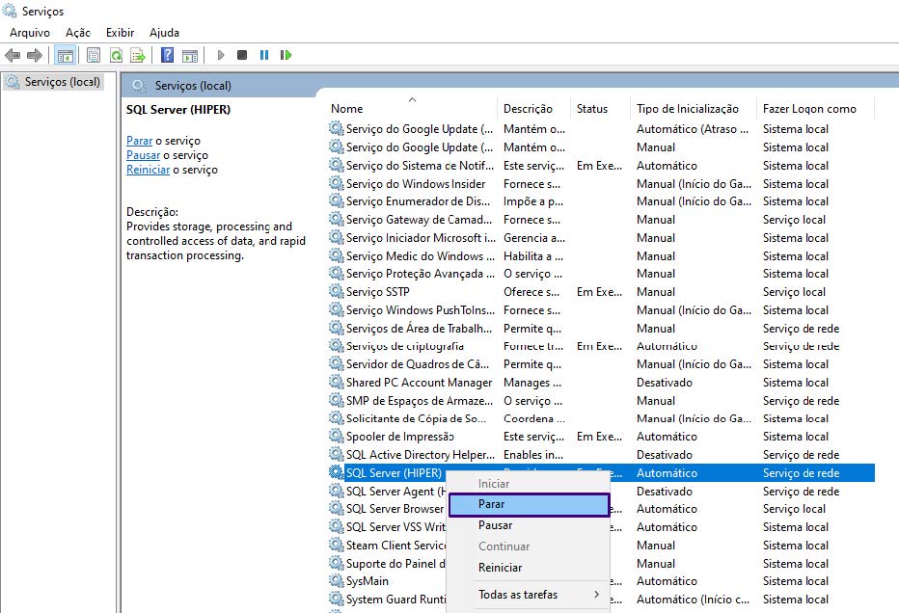Sort the list by Nome column header

(x=347, y=109)
